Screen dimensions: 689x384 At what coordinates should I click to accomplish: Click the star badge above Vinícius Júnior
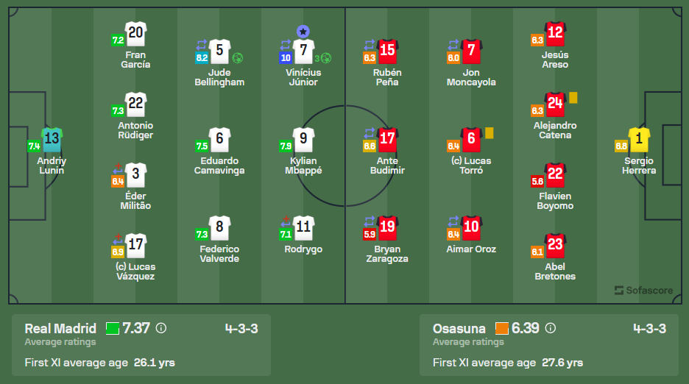(303, 31)
